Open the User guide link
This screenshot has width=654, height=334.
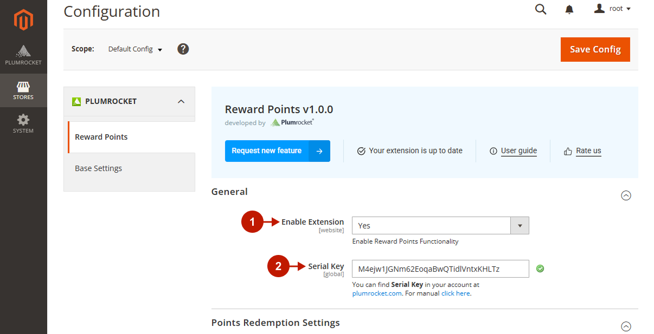(518, 151)
